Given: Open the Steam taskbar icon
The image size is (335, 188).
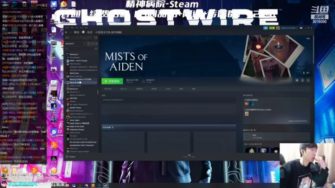Looking at the screenshot, I should pyautogui.click(x=106, y=185).
